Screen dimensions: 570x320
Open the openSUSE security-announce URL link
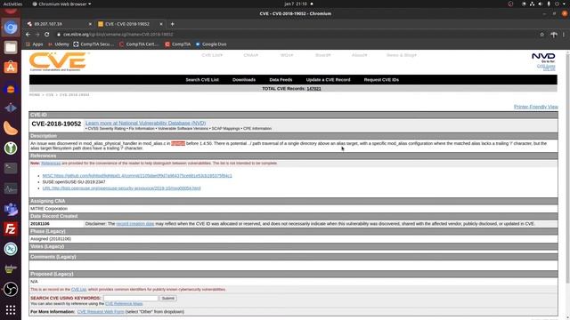coord(121,188)
